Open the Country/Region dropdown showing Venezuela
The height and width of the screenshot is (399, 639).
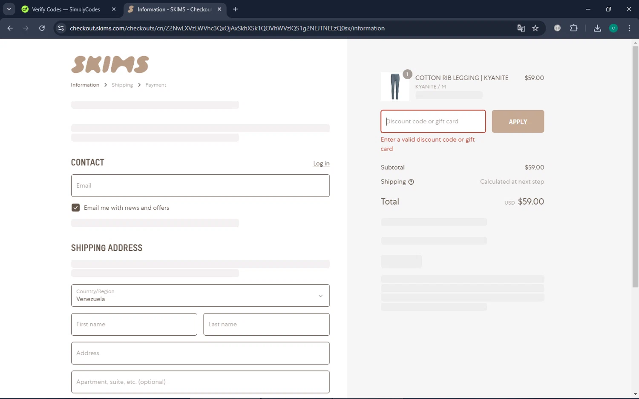(200, 296)
